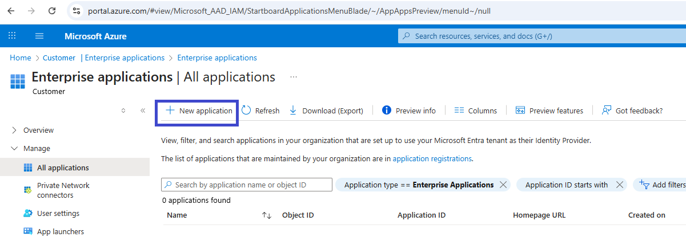Viewport: 686px width, 245px height.
Task: Click Homepage URL column header
Action: click(539, 215)
